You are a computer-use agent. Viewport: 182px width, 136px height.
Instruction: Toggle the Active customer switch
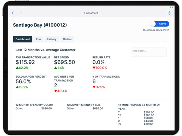(x=160, y=24)
